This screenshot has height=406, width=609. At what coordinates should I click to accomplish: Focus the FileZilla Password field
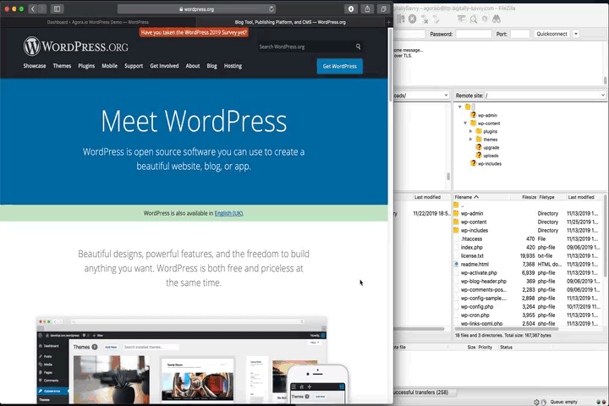click(x=474, y=34)
